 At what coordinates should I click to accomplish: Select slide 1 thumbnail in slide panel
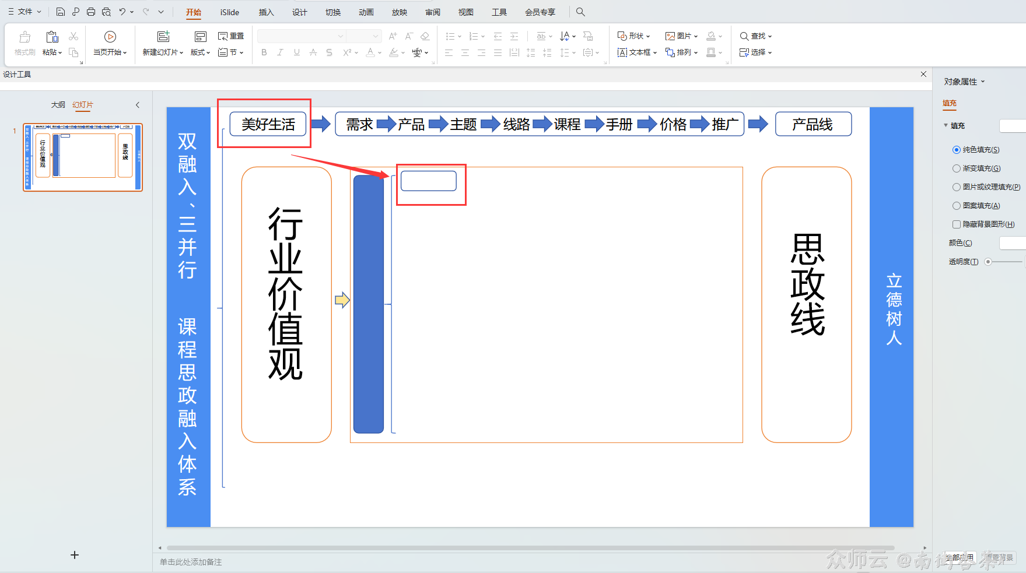(83, 156)
